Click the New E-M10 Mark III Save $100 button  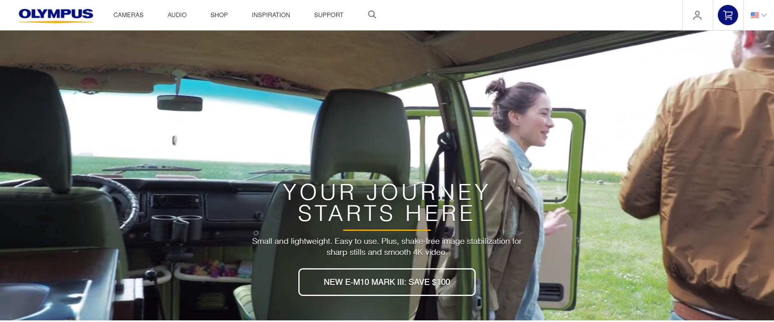(387, 282)
